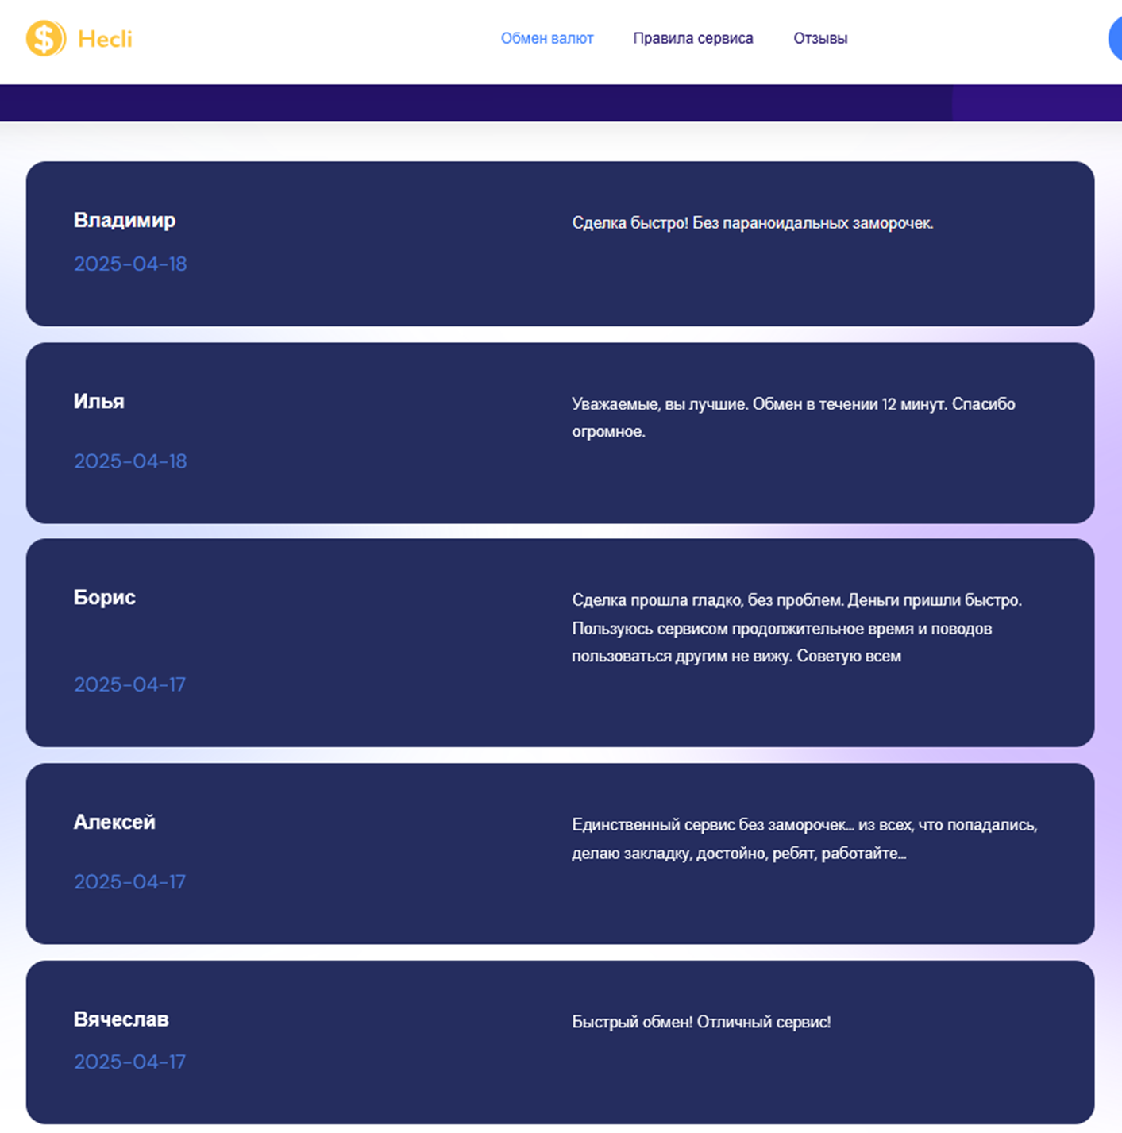Click the date under Алексей's name
The image size is (1122, 1133).
(129, 881)
